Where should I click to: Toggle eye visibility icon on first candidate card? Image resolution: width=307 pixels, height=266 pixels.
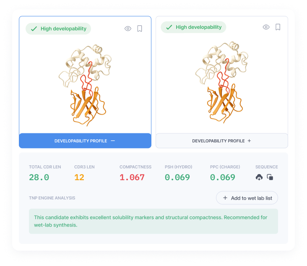tap(128, 29)
